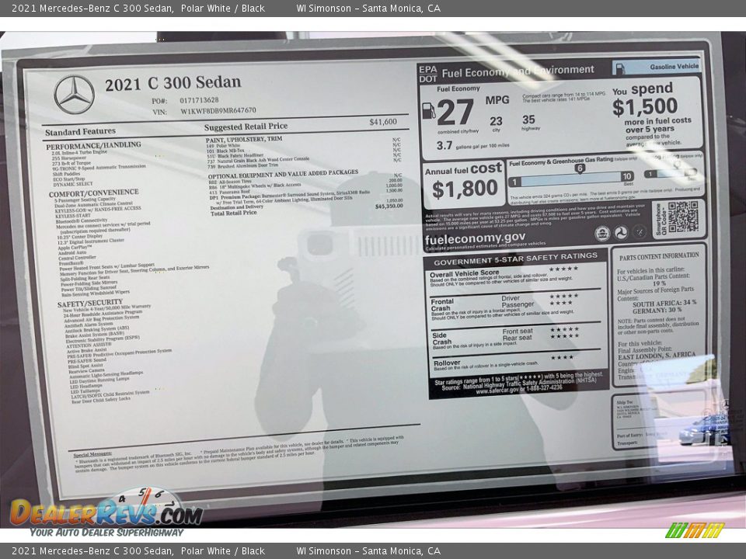The height and width of the screenshot is (559, 746).
Task: Click the Side Crash Rear seat stars
Action: (x=564, y=336)
